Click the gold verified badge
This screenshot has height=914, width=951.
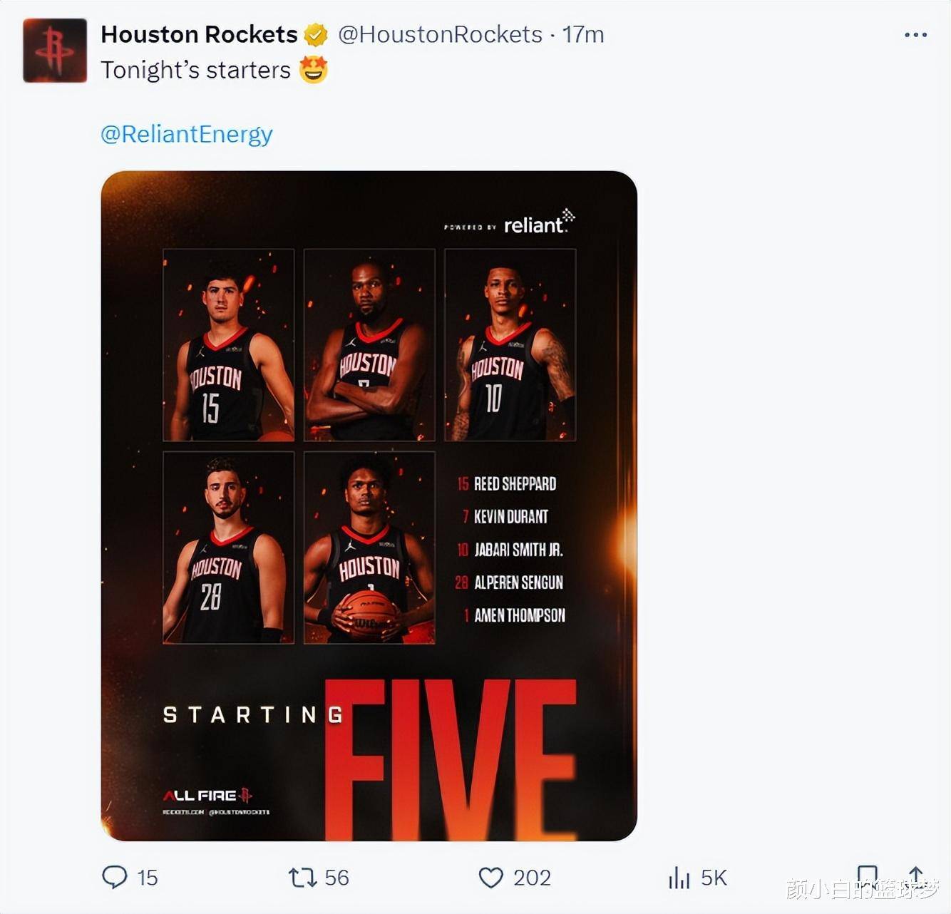pyautogui.click(x=316, y=34)
